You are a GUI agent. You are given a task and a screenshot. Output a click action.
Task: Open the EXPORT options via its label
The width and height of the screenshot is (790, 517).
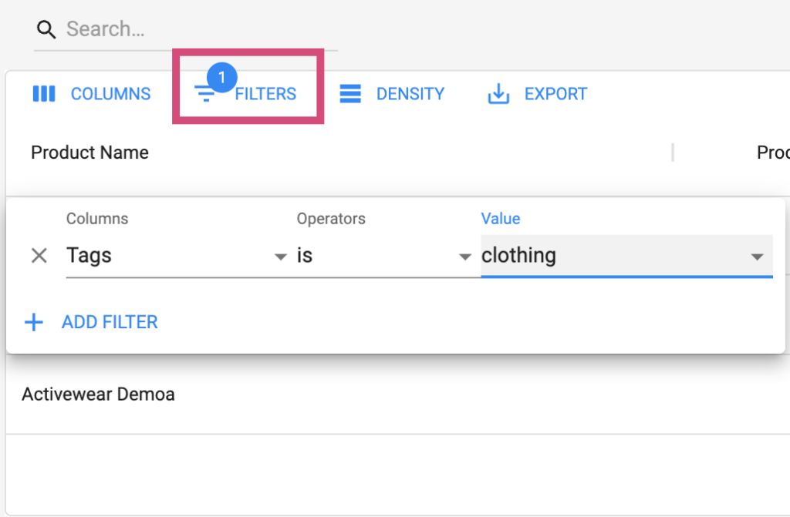[555, 94]
